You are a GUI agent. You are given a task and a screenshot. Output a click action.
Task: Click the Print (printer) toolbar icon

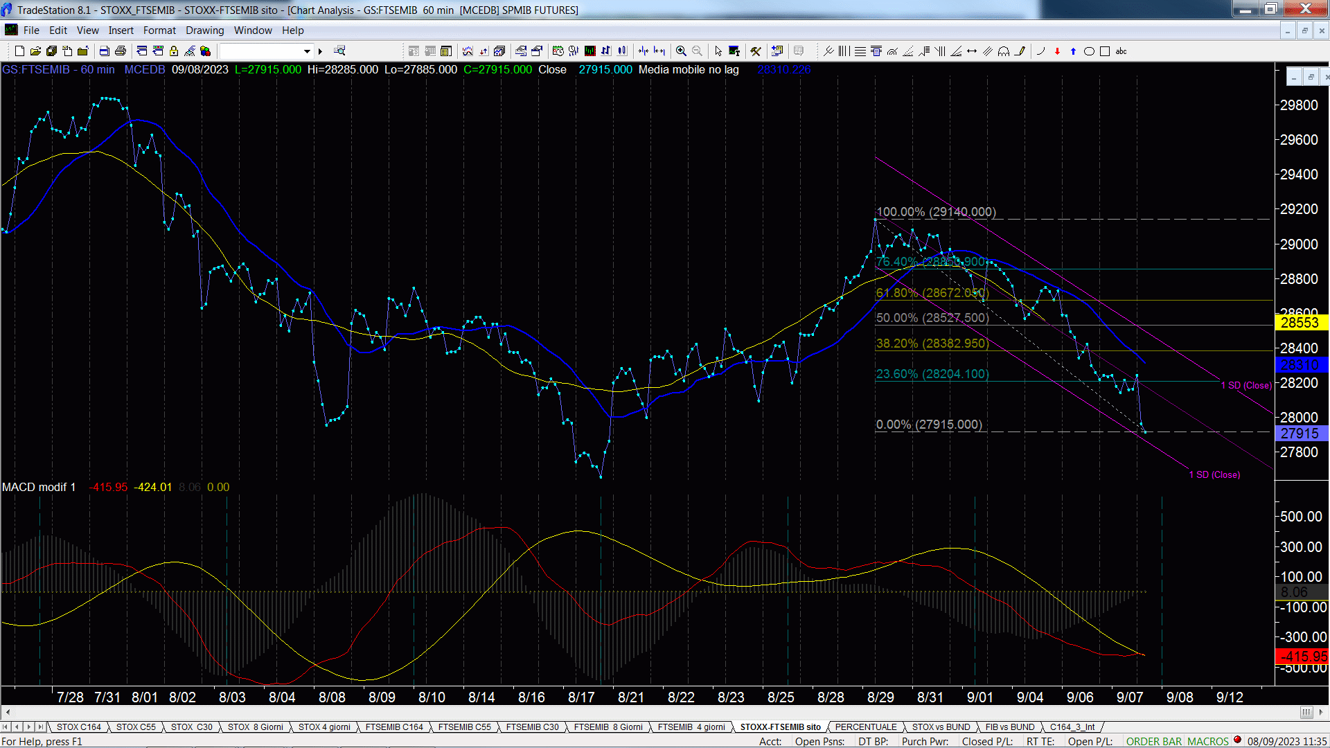tap(121, 51)
